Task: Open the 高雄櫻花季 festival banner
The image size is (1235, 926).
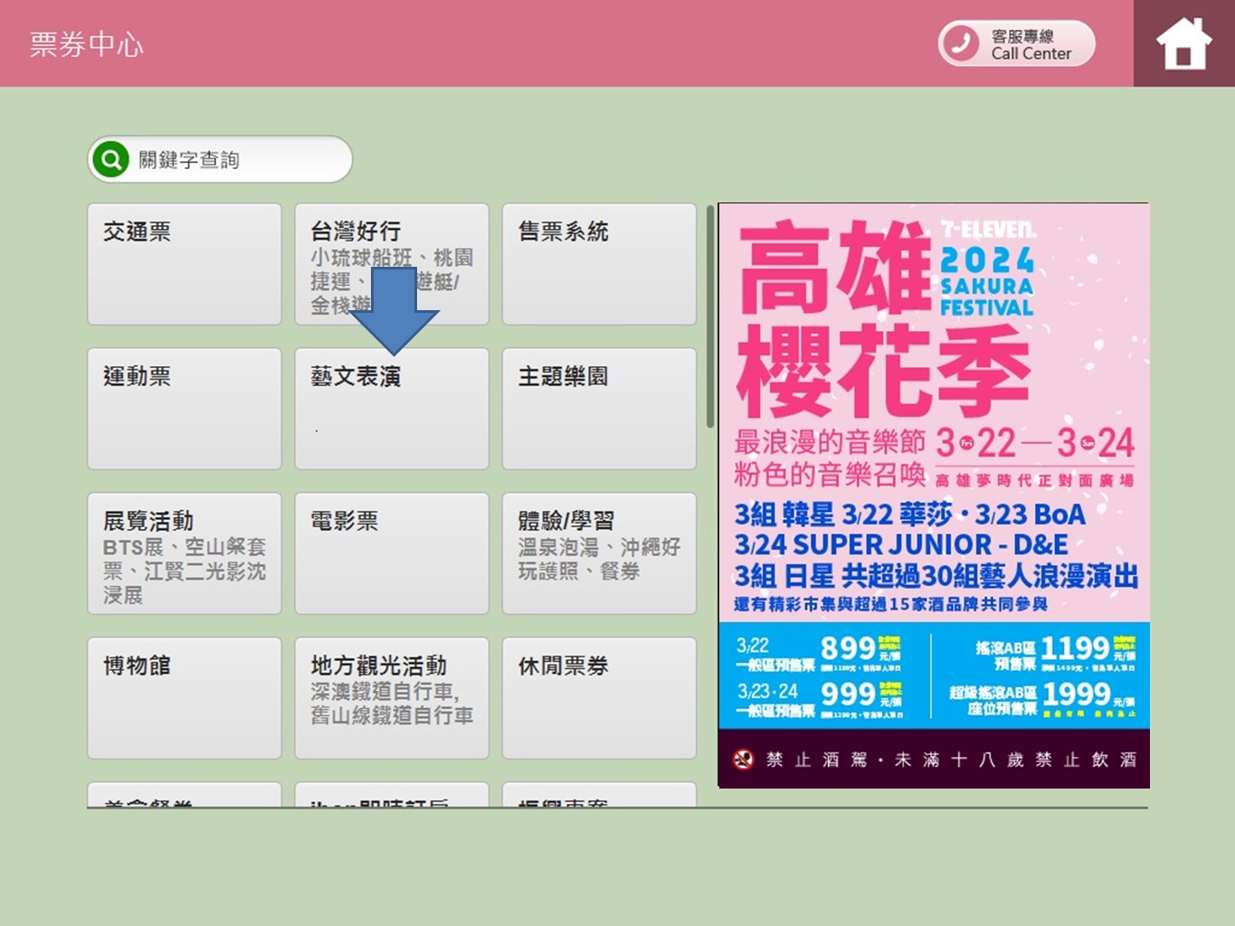Action: pos(933,495)
